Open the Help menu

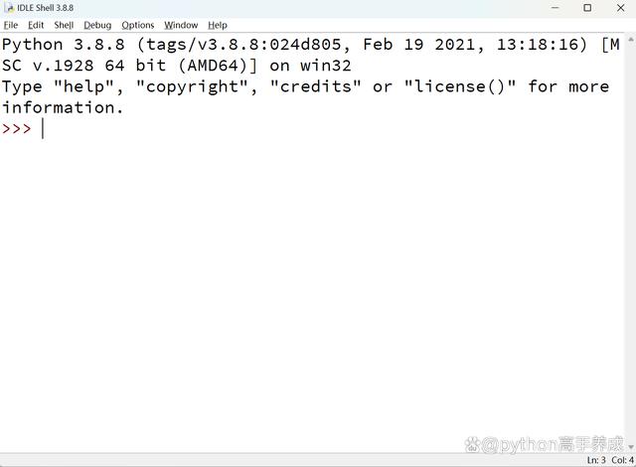click(x=218, y=25)
